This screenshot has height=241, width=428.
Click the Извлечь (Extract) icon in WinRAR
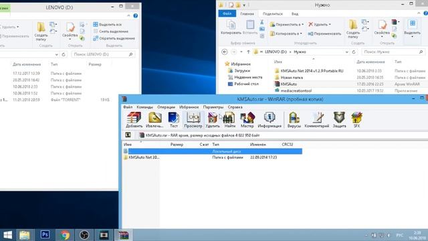coord(154,120)
